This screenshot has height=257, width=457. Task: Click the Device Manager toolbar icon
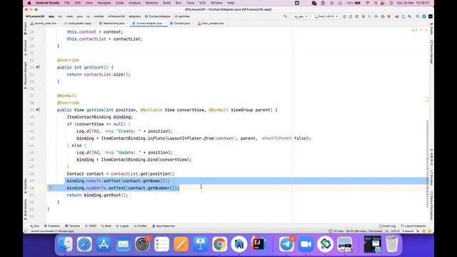403,16
